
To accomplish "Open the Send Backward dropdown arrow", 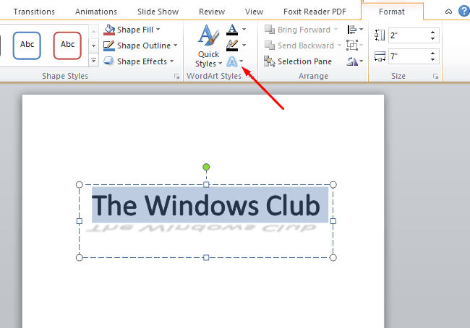I will coord(339,46).
